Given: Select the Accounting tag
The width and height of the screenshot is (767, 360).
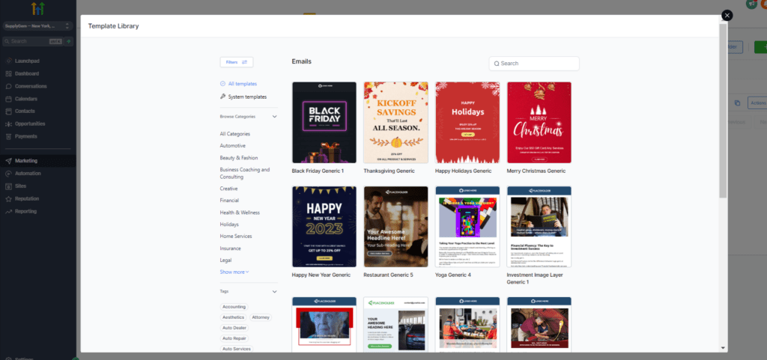Looking at the screenshot, I should point(234,307).
